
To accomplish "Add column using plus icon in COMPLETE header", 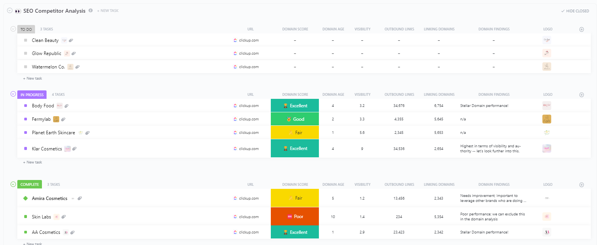I will coord(581,185).
